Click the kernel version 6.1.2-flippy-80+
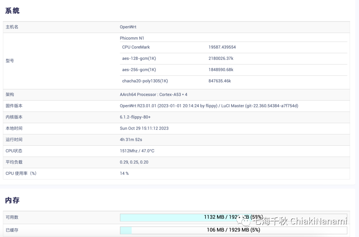 (x=135, y=117)
